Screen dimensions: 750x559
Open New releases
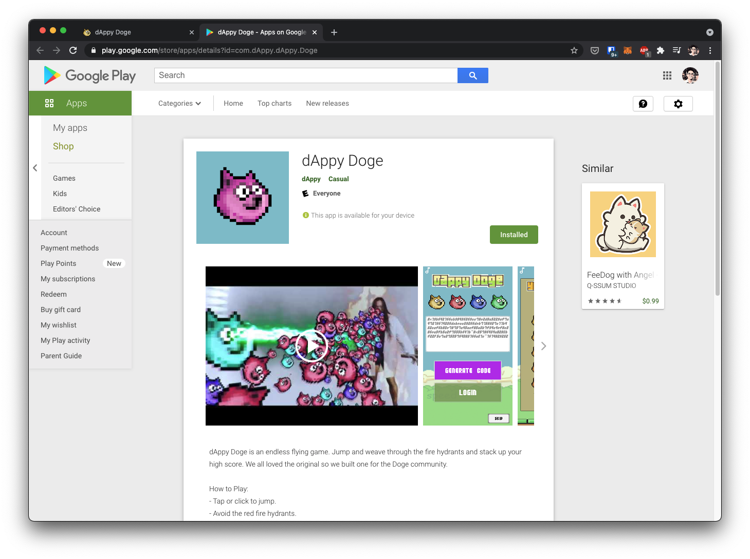tap(327, 104)
